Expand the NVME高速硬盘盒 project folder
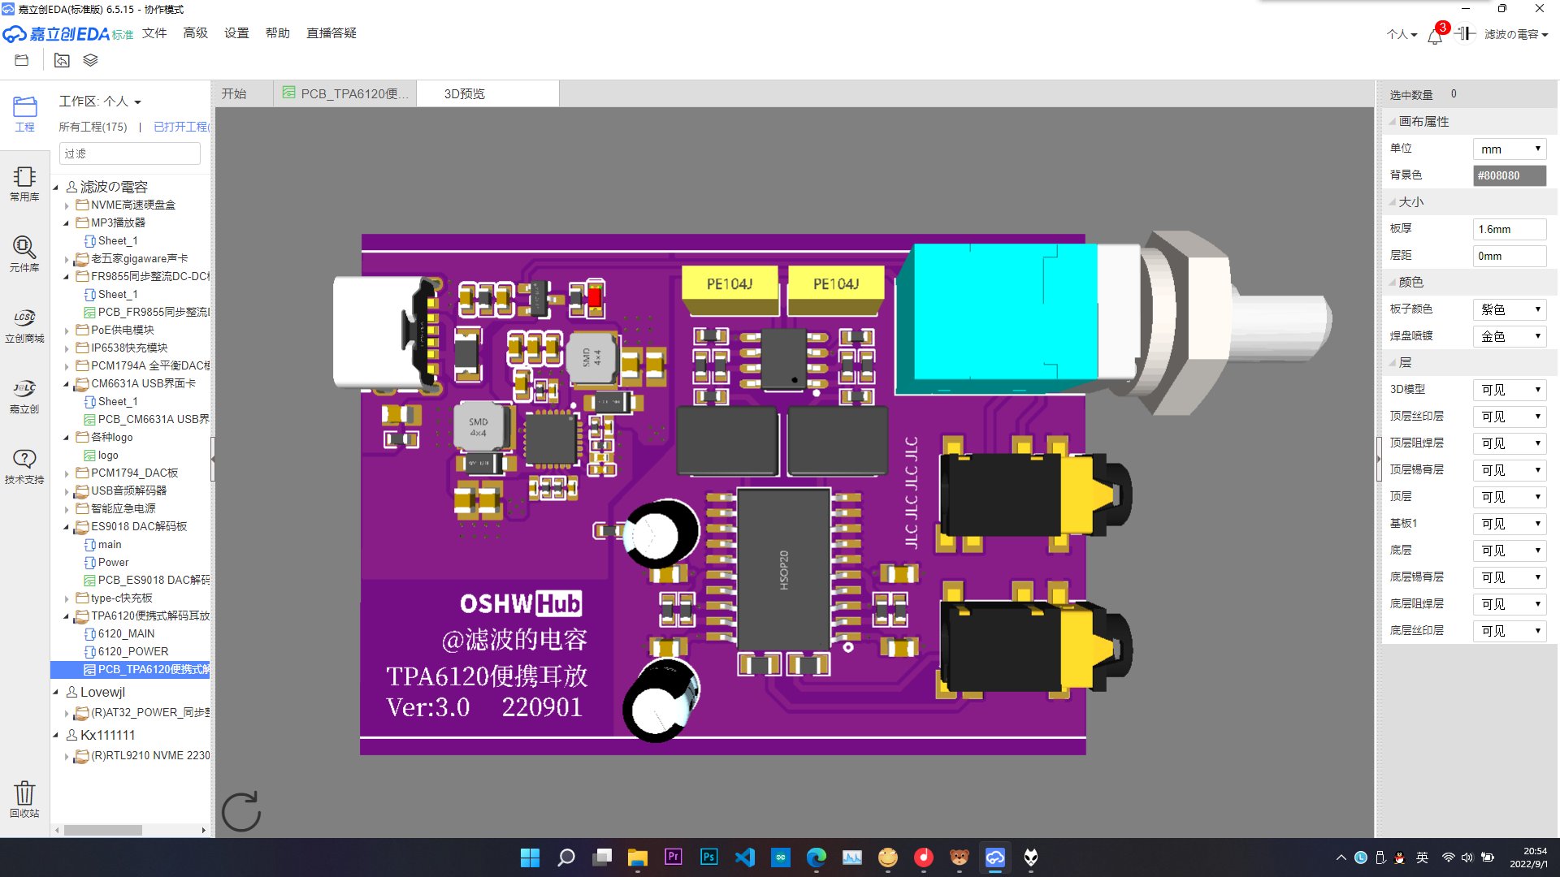This screenshot has width=1560, height=877. [x=67, y=205]
